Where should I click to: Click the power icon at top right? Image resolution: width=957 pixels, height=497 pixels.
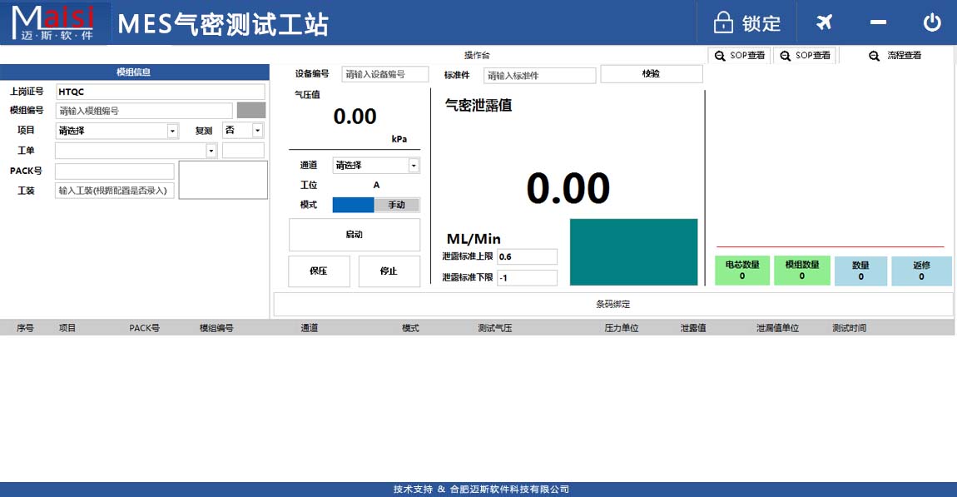(931, 22)
